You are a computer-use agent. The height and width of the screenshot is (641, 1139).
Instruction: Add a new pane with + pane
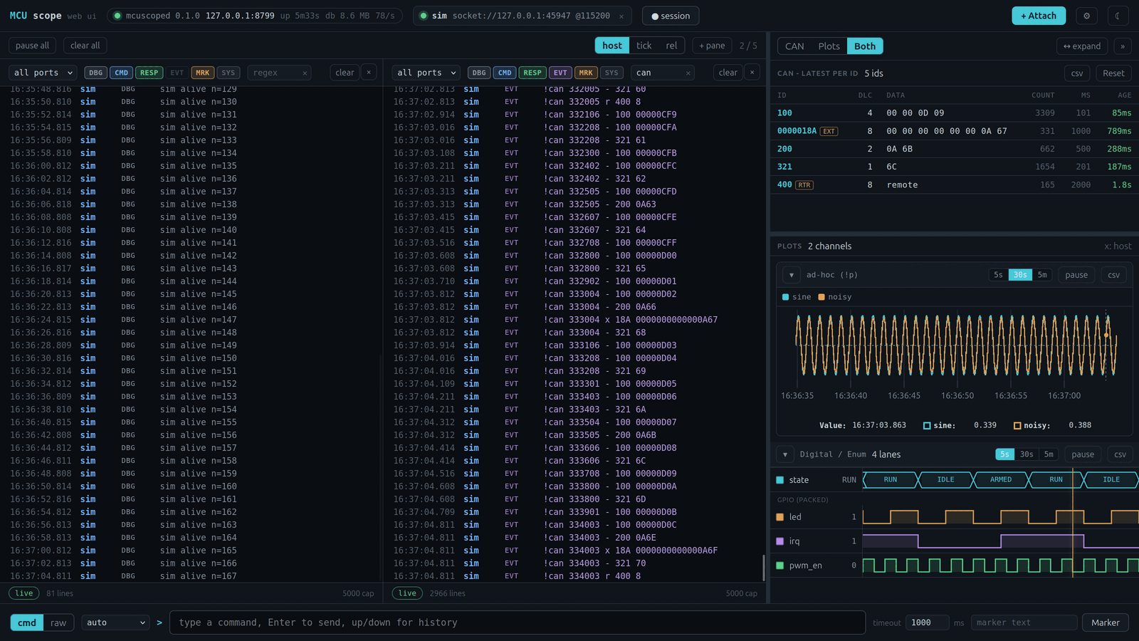coord(712,46)
